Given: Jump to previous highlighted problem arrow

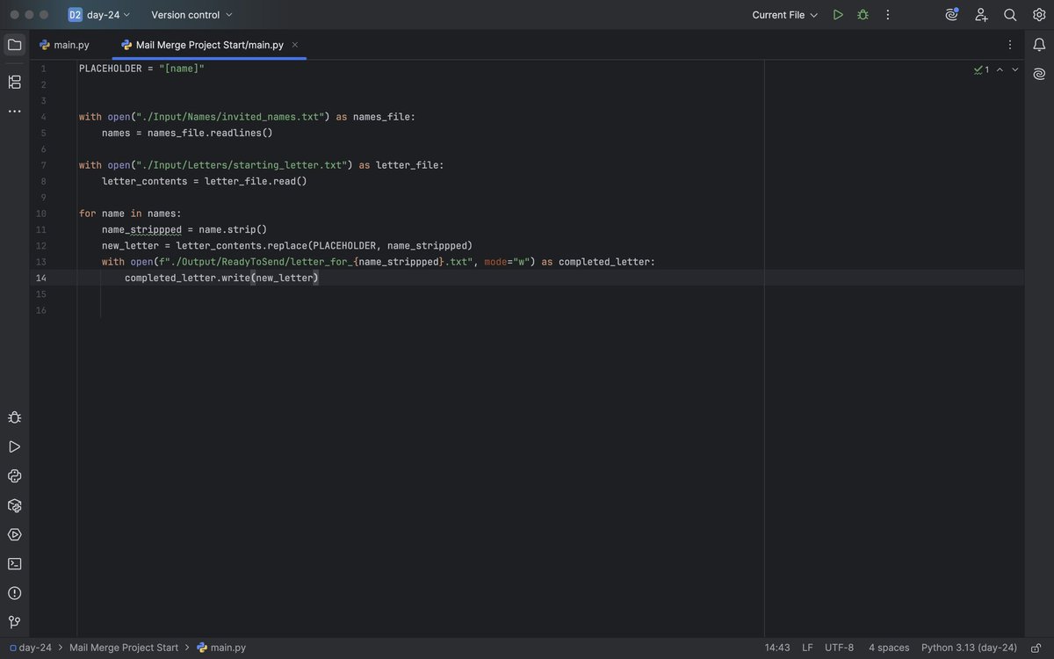Looking at the screenshot, I should (x=1000, y=69).
